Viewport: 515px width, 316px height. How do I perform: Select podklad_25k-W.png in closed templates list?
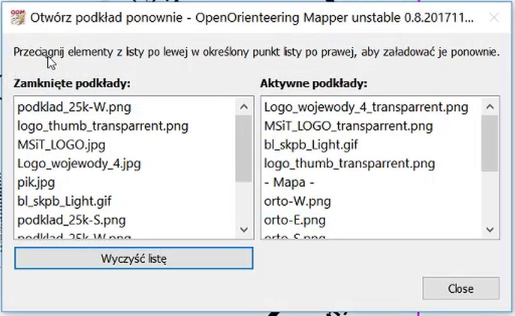74,107
